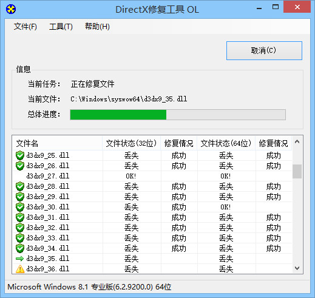Click green shield icon for d3dx9_32.dll

[x=20, y=228]
